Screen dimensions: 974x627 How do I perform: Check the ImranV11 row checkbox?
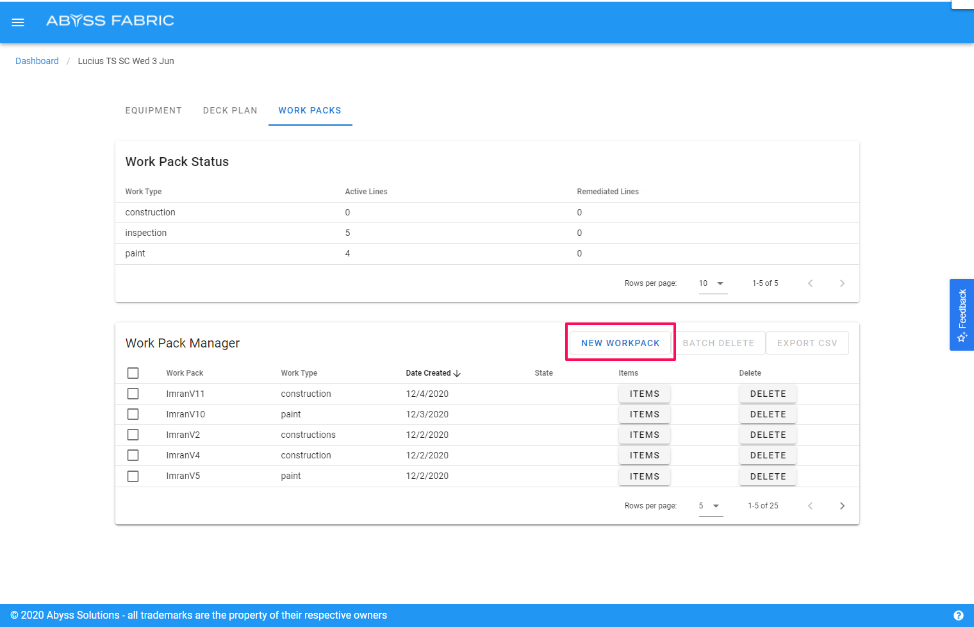pos(133,394)
